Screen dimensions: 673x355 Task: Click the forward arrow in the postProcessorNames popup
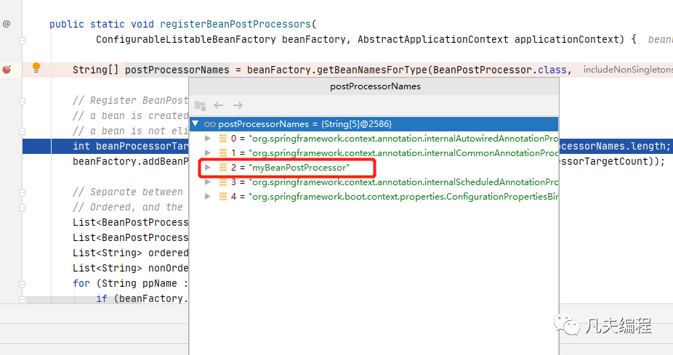[238, 105]
